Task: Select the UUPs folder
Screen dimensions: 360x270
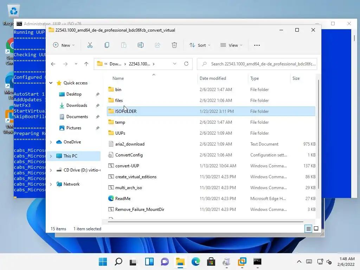Action: (x=211, y=133)
